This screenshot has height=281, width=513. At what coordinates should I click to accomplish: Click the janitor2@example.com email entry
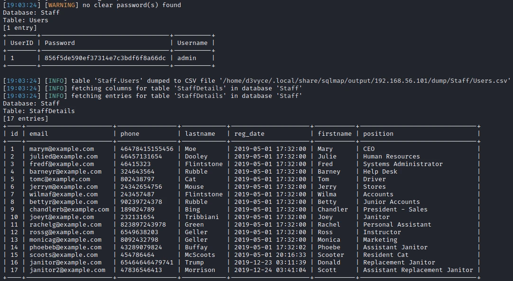coord(67,270)
